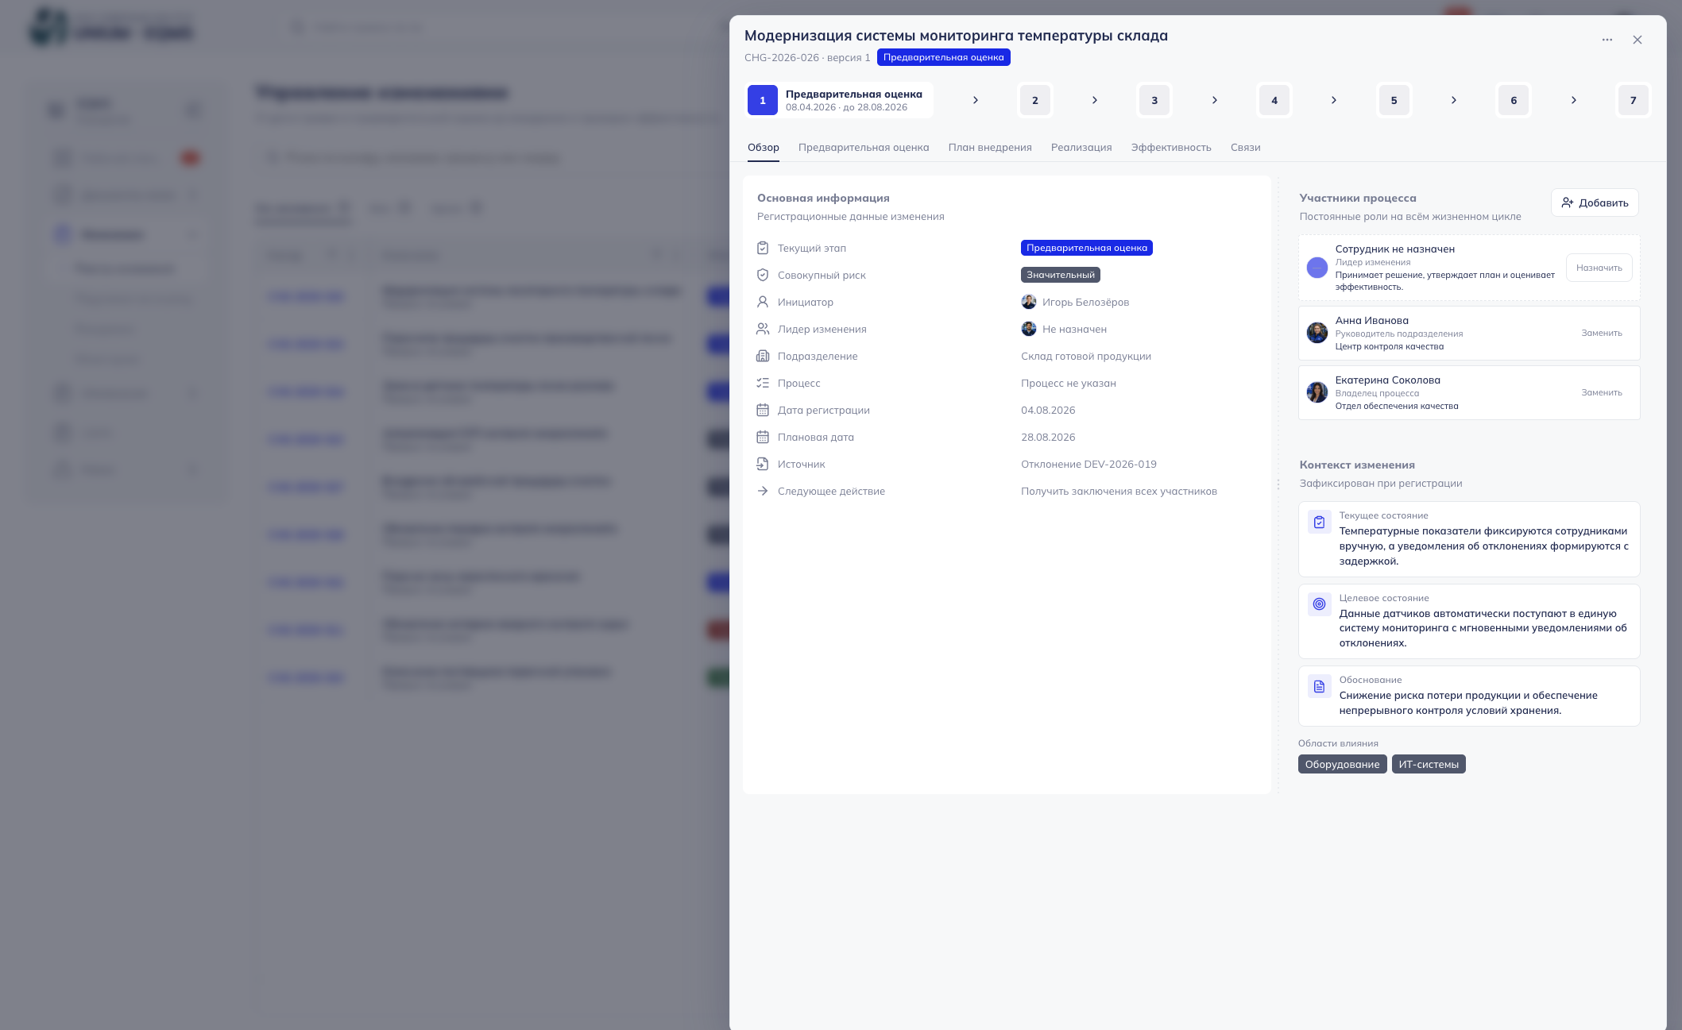Open the Эффективность tab

click(1171, 147)
